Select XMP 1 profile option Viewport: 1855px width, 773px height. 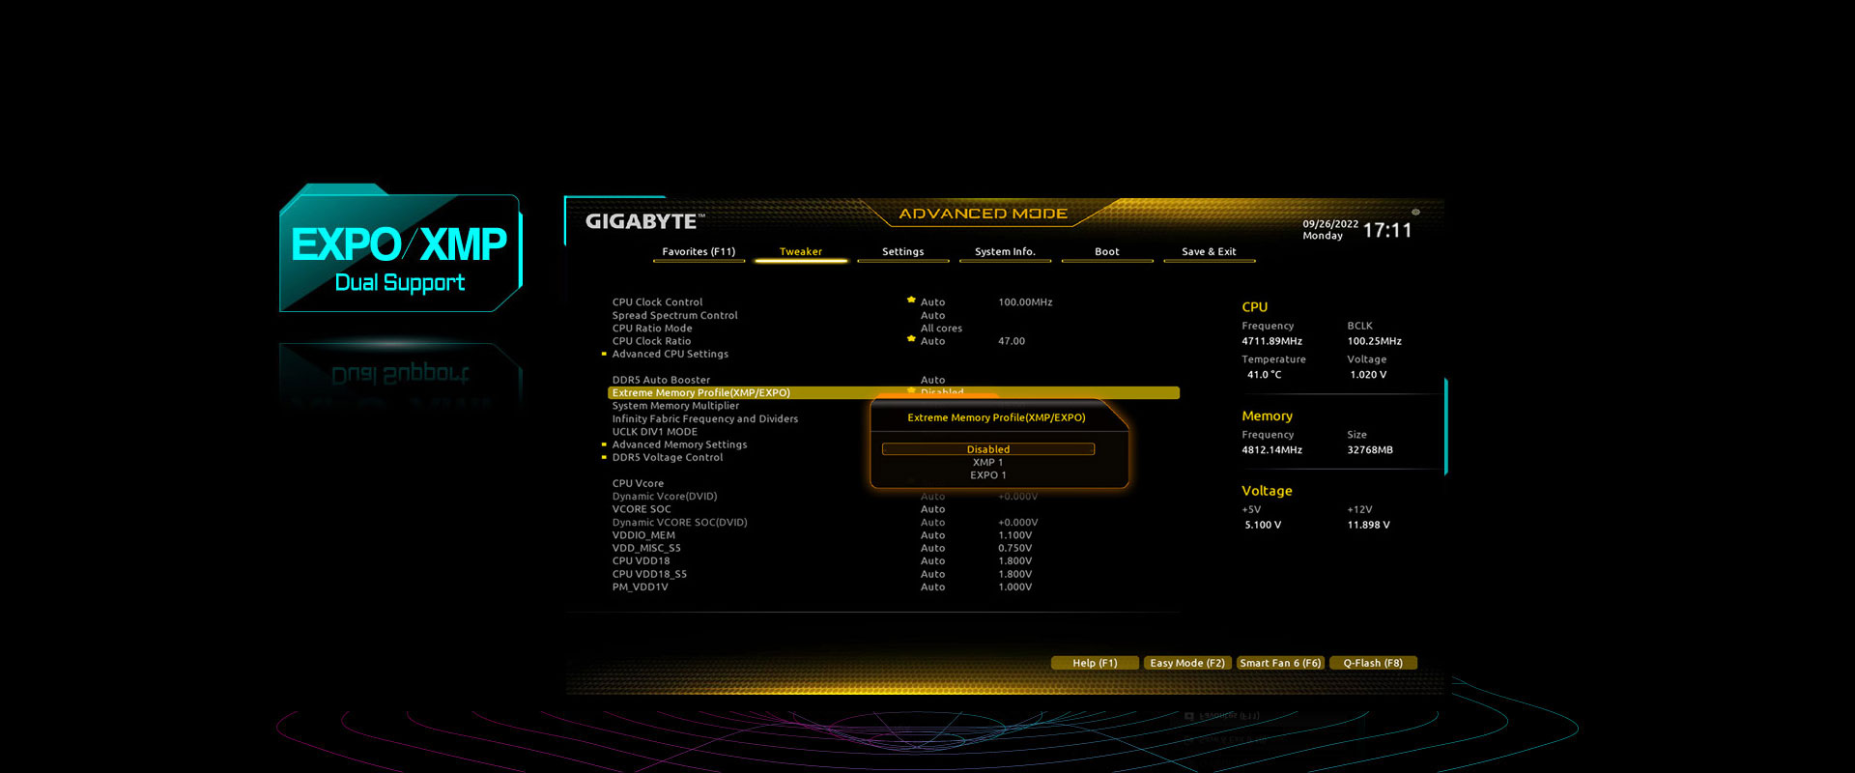tap(987, 463)
